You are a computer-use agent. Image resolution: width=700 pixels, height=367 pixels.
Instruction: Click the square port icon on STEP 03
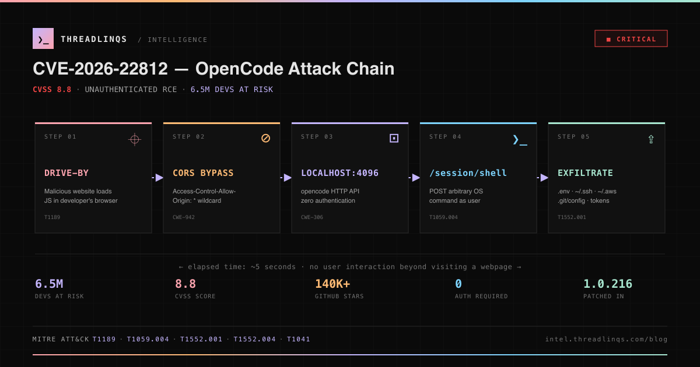[394, 138]
